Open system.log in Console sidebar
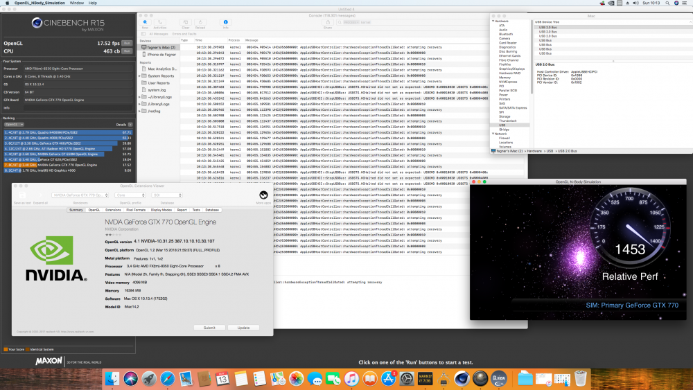693x390 pixels. 157,90
